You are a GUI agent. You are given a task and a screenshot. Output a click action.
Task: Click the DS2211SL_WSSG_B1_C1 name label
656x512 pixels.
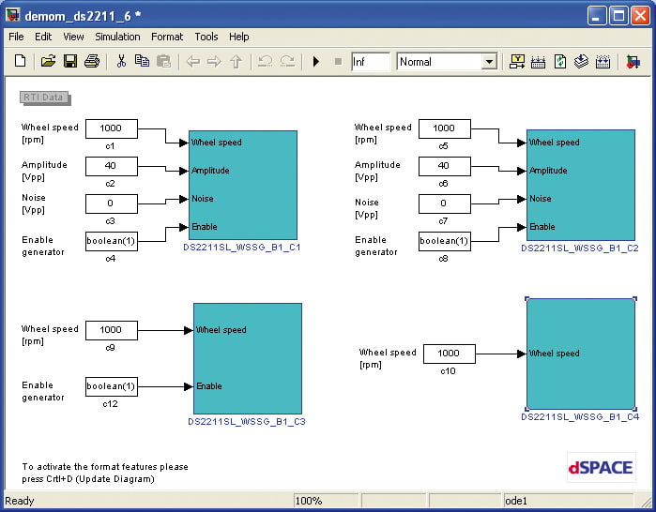[242, 248]
